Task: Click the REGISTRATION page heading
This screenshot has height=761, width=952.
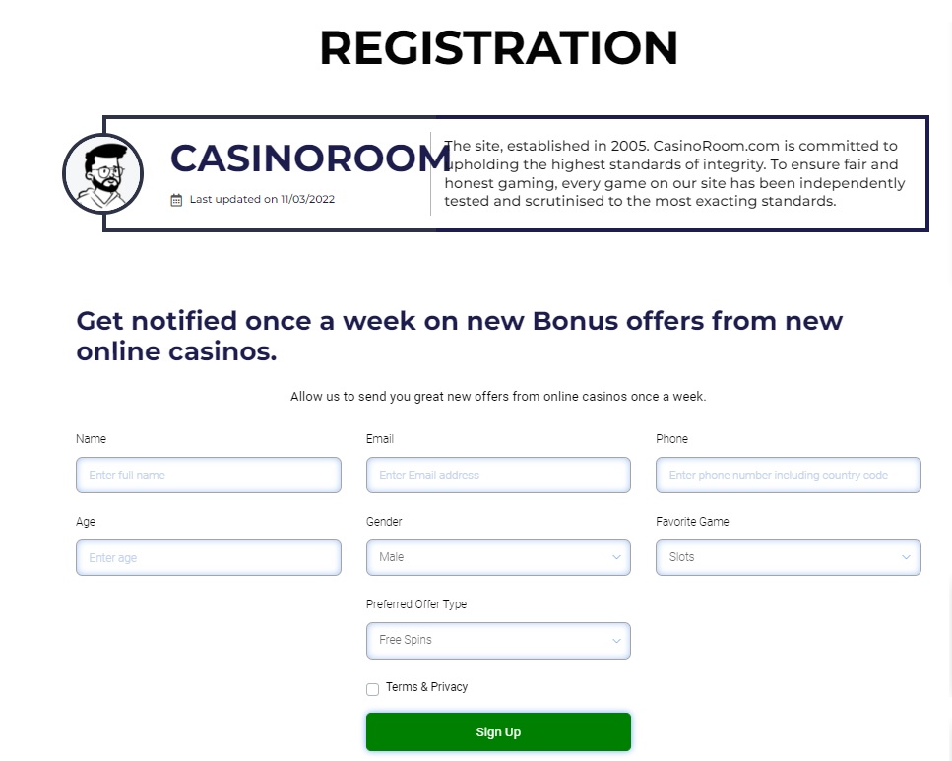Action: (x=498, y=47)
